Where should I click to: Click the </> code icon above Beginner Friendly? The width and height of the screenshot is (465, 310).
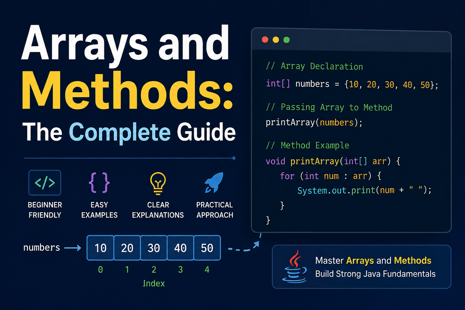click(45, 183)
